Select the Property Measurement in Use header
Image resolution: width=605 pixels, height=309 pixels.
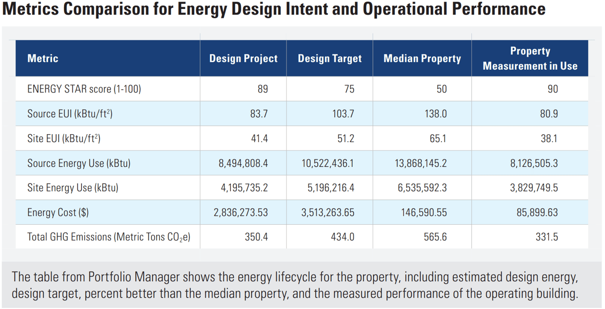click(x=530, y=58)
